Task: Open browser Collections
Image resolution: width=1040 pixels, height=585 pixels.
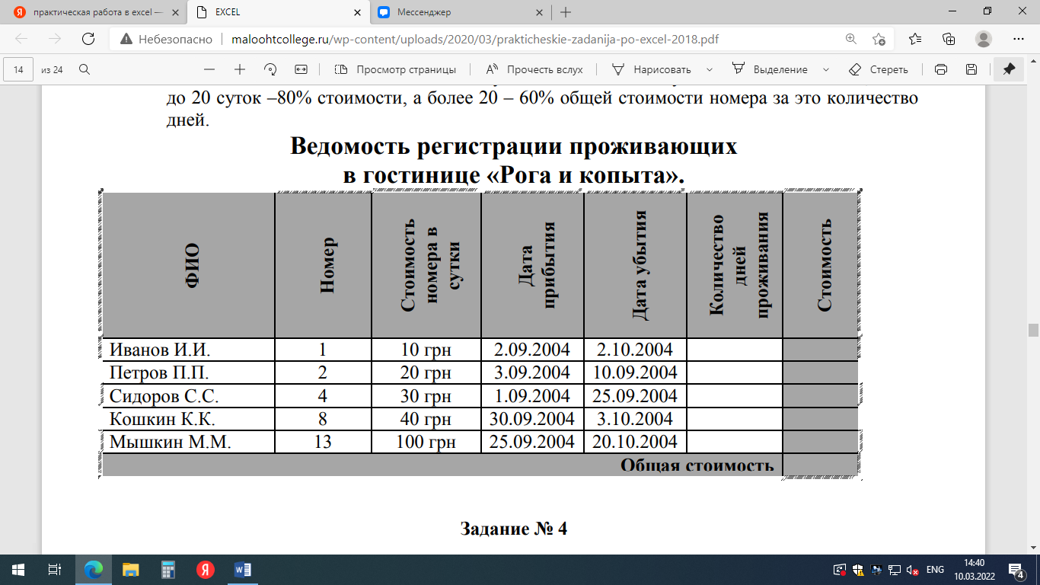Action: click(949, 39)
